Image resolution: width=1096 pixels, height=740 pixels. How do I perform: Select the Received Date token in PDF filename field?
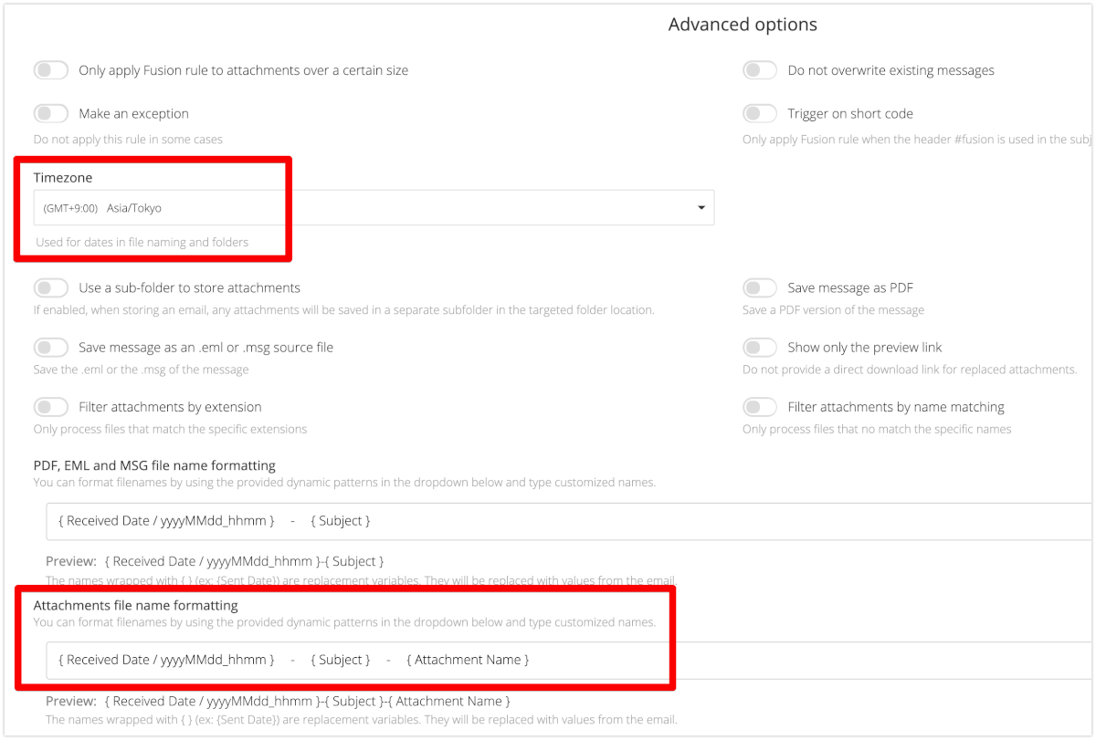tap(166, 521)
